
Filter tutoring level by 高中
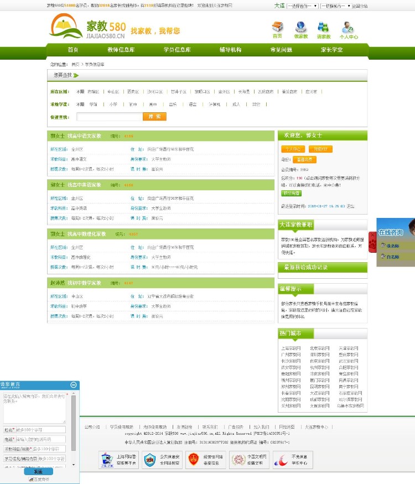point(153,105)
